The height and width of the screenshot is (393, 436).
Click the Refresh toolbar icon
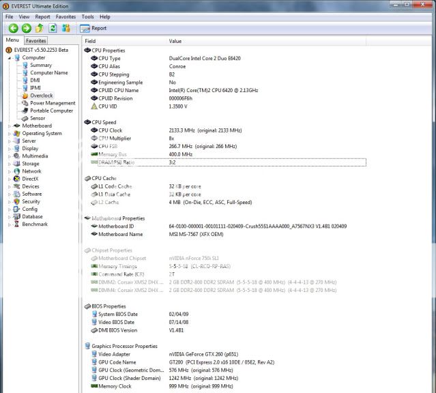coord(53,28)
